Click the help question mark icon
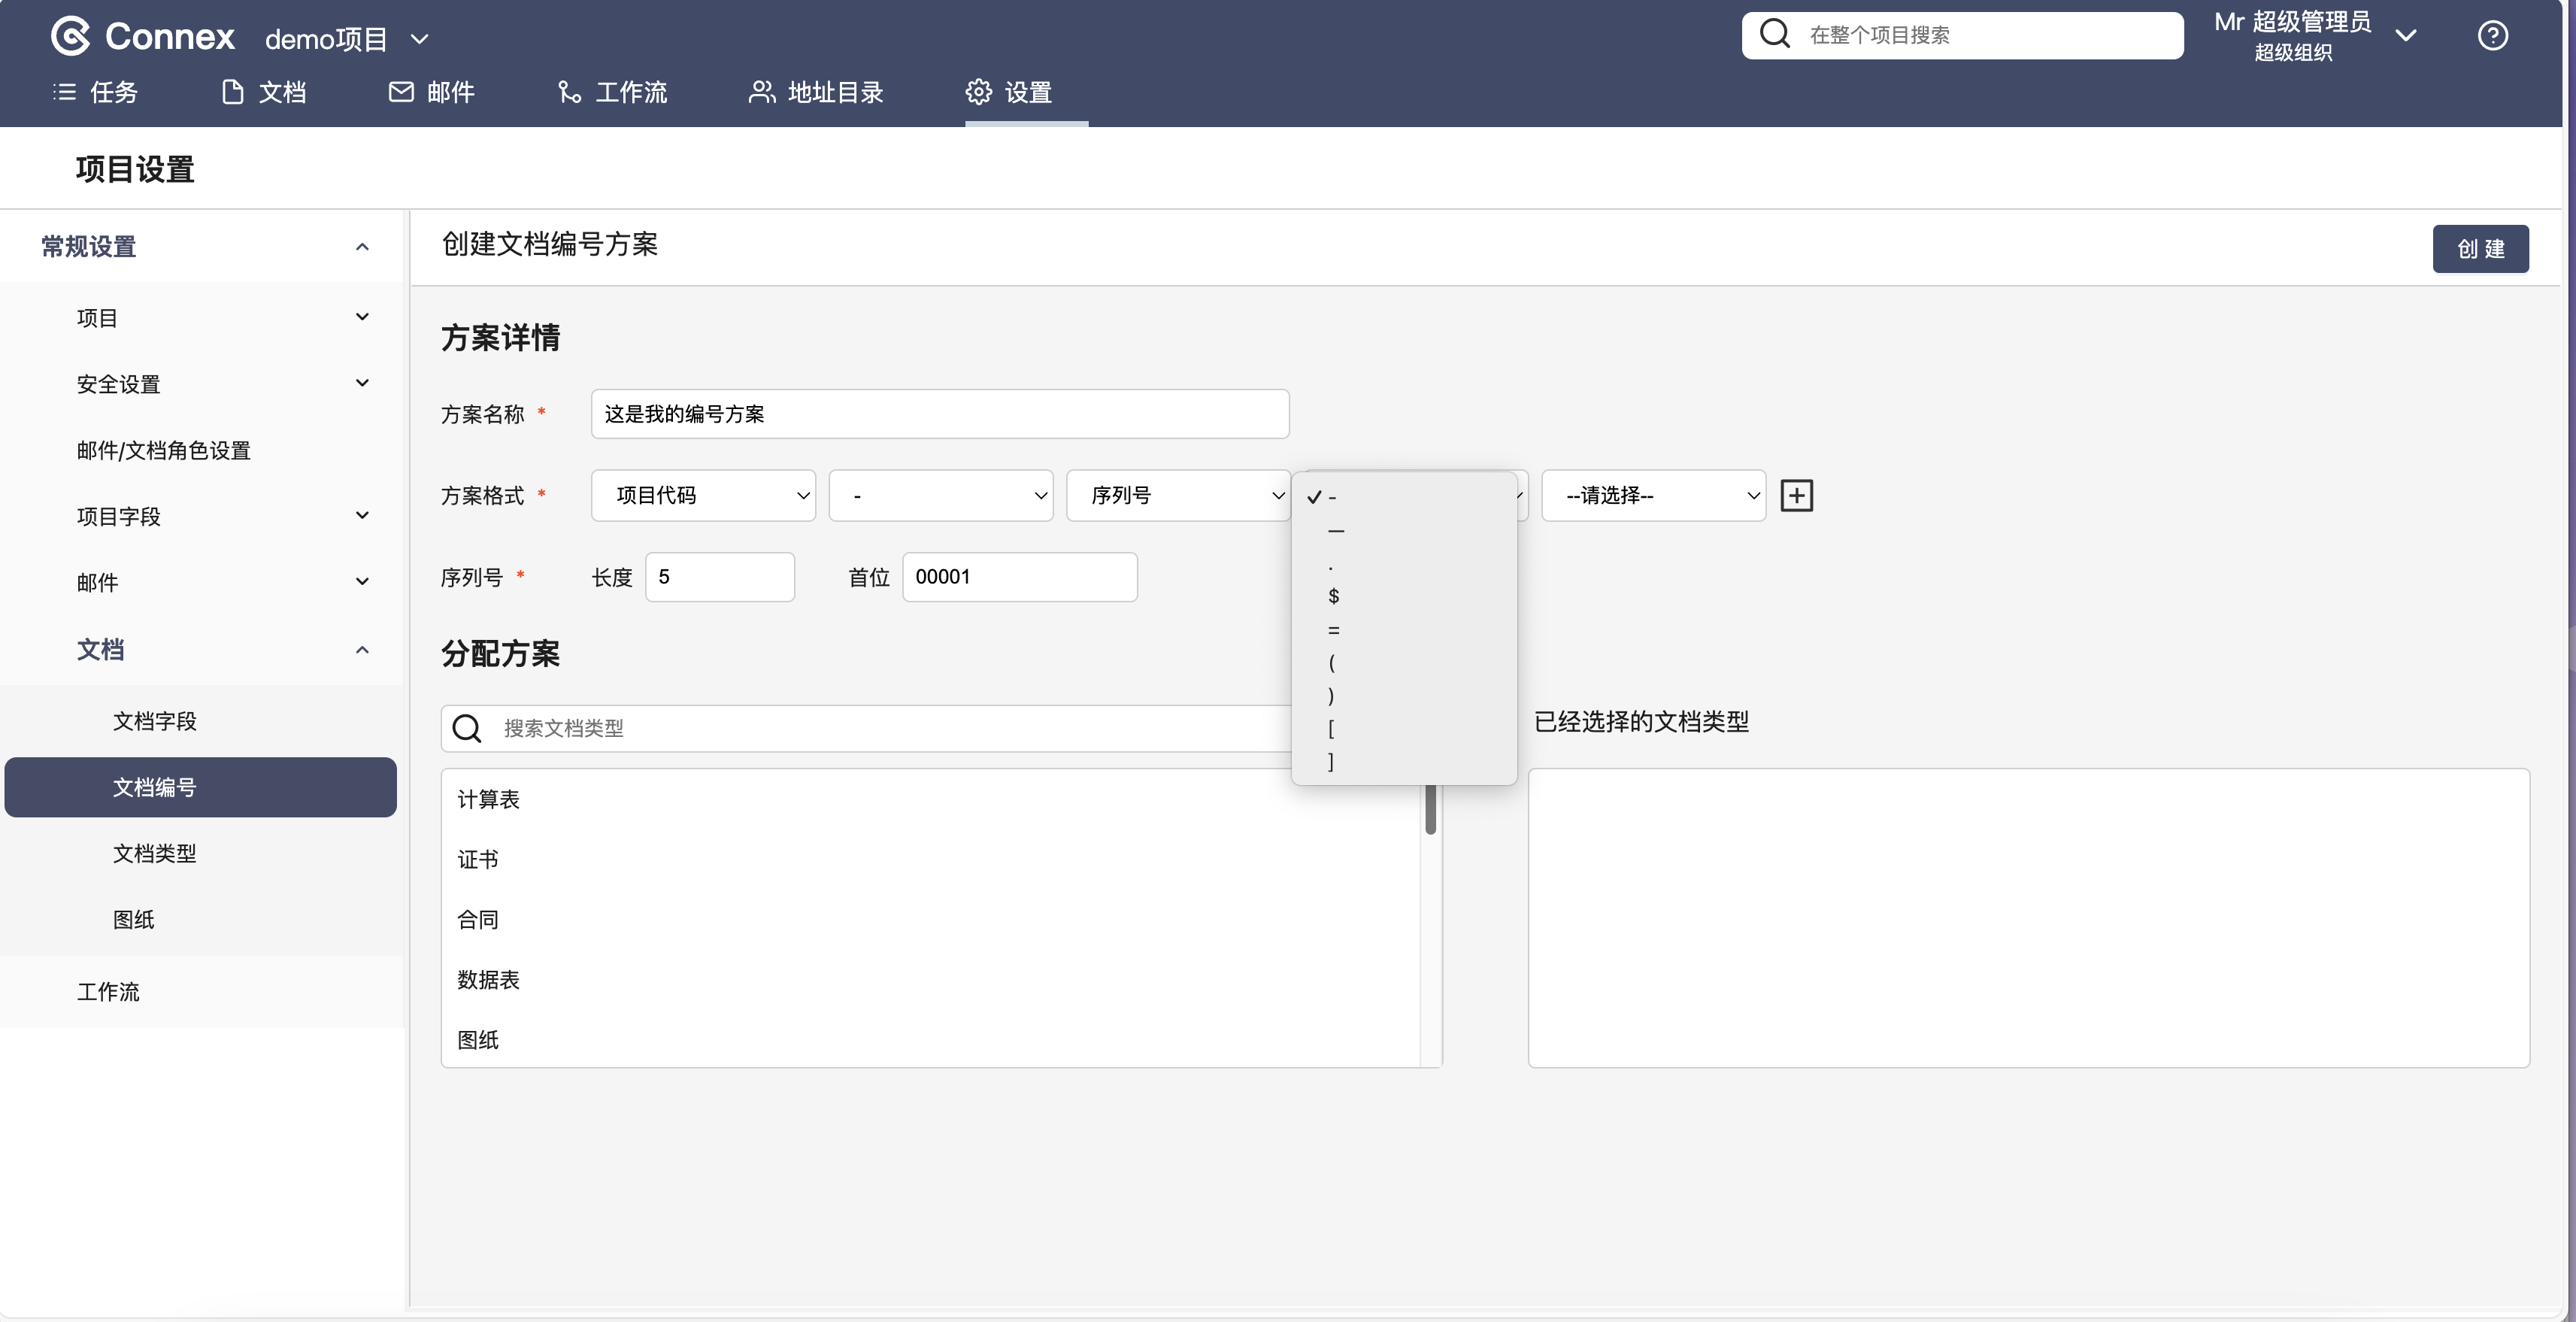The image size is (2576, 1322). pos(2492,36)
